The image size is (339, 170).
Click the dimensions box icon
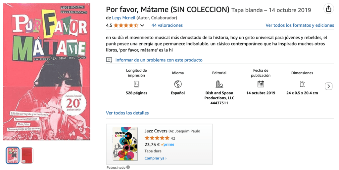point(302,84)
